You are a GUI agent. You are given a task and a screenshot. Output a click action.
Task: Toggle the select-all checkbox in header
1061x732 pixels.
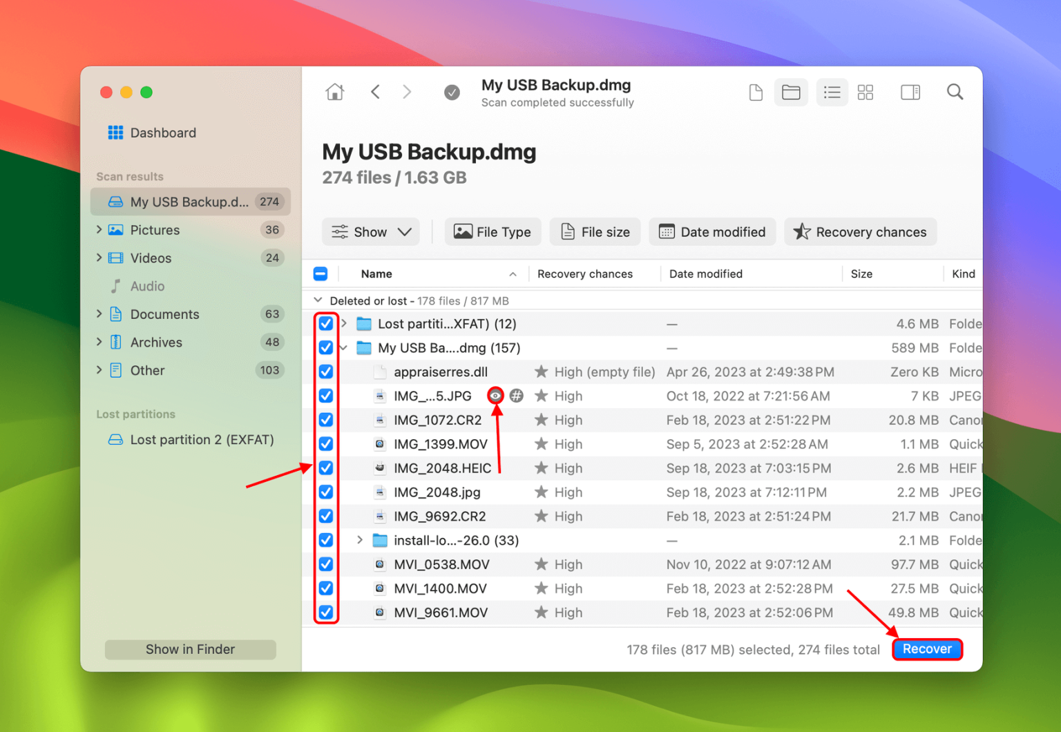321,273
